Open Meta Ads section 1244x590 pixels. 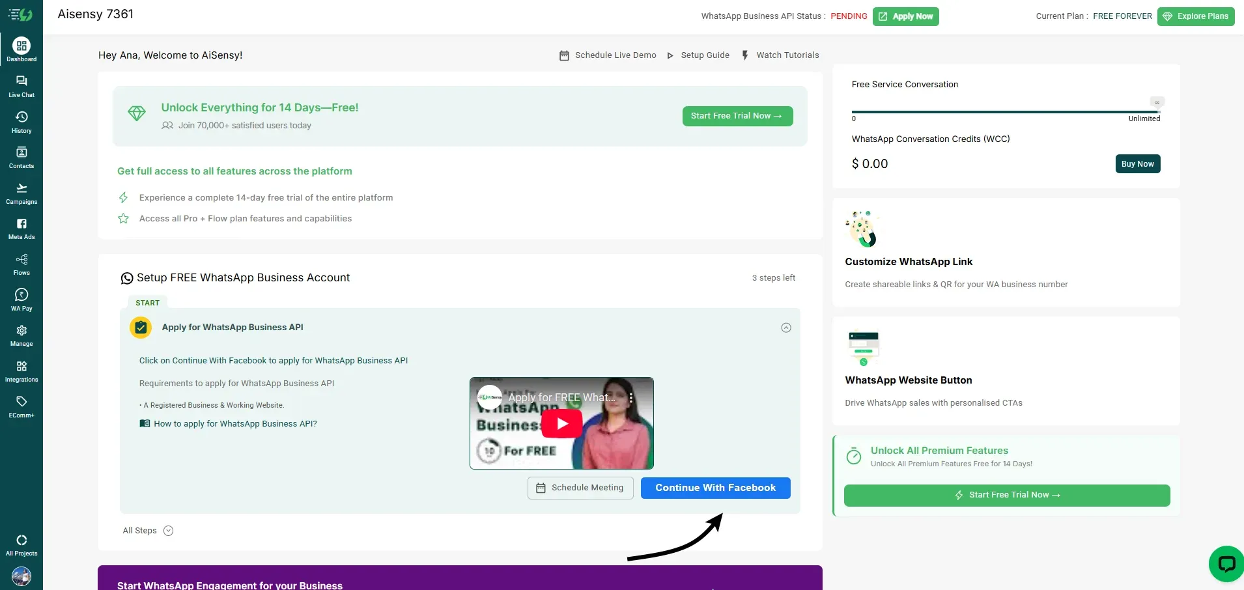pos(21,229)
